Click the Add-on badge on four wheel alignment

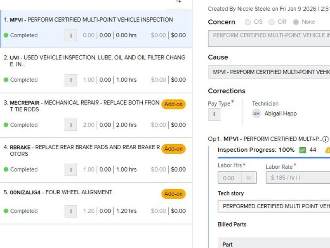173,194
